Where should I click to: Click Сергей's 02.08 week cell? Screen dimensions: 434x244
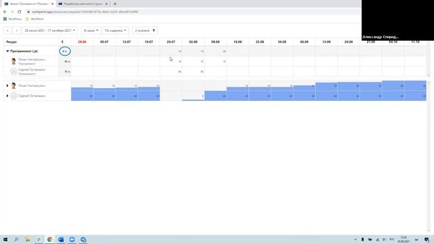193,72
